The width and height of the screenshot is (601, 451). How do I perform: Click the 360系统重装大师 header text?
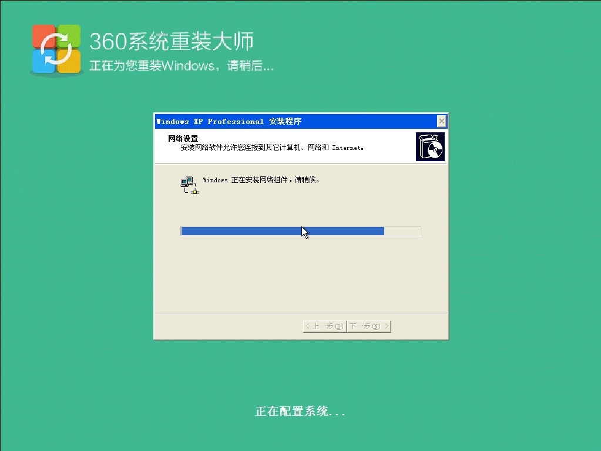point(172,41)
